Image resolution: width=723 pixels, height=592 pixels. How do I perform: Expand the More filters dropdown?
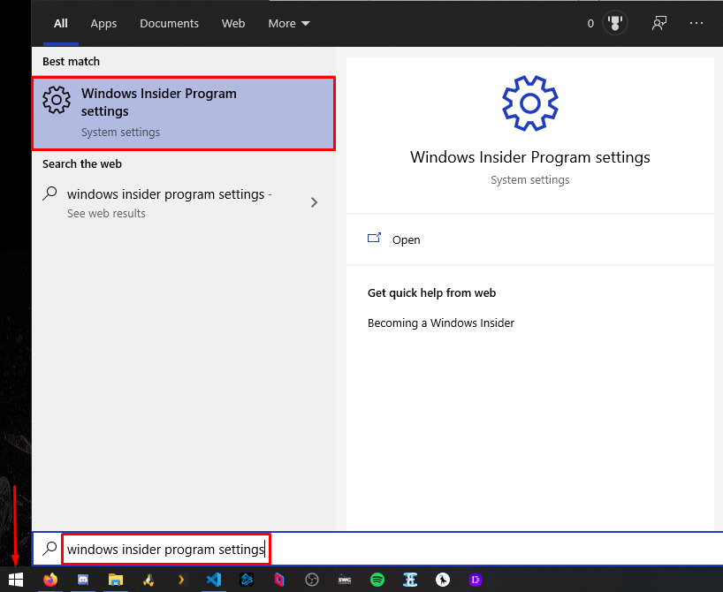289,24
